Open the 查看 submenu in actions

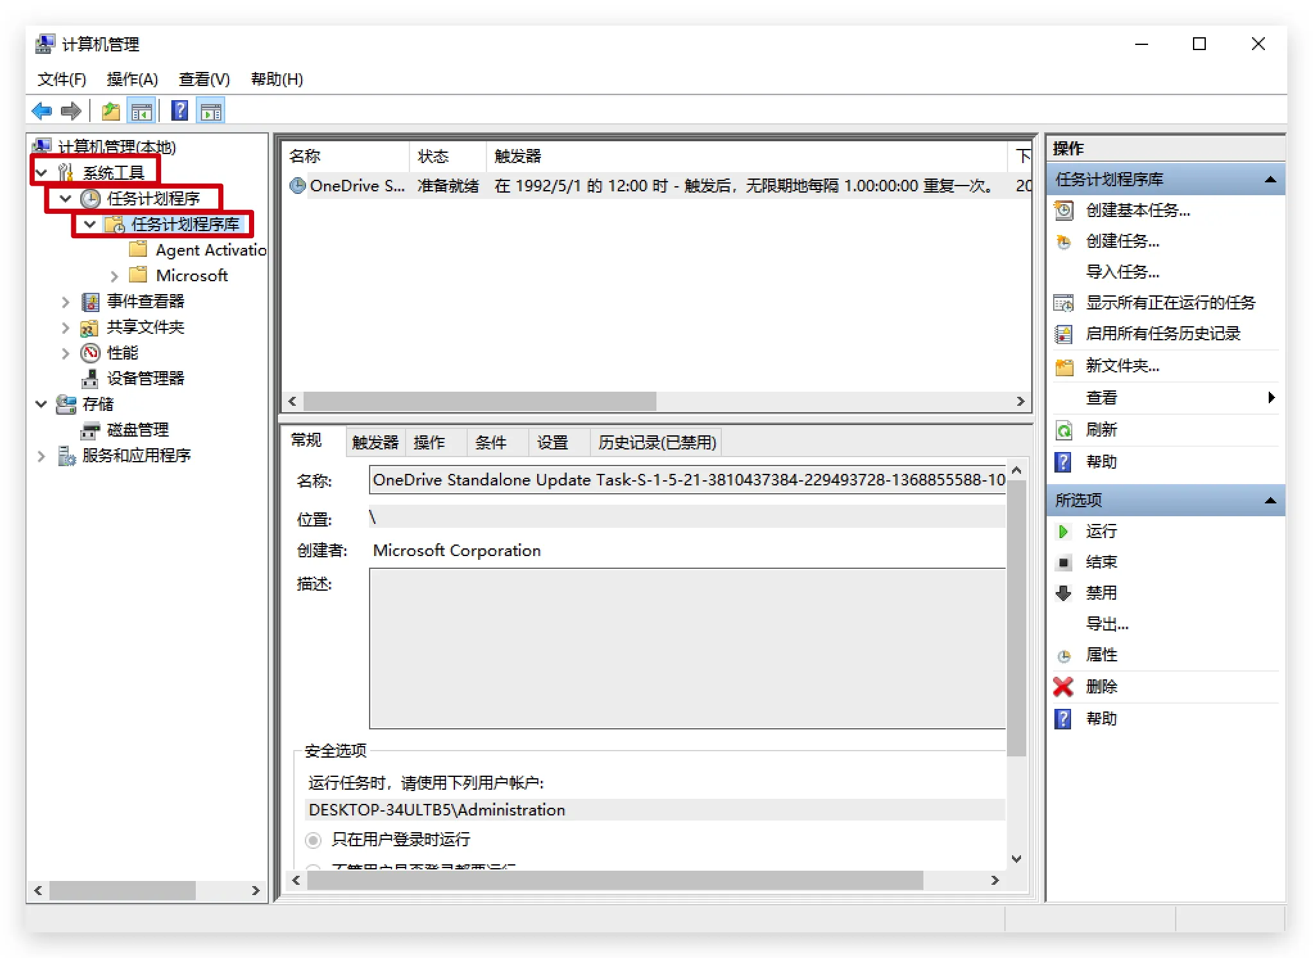pyautogui.click(x=1166, y=398)
